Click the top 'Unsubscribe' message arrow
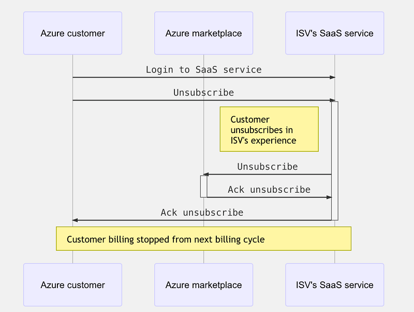Viewport: 414px width, 312px height. pyautogui.click(x=202, y=100)
